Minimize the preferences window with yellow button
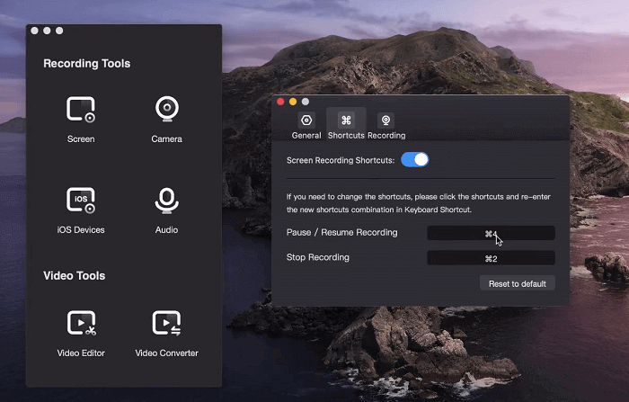 [x=293, y=102]
